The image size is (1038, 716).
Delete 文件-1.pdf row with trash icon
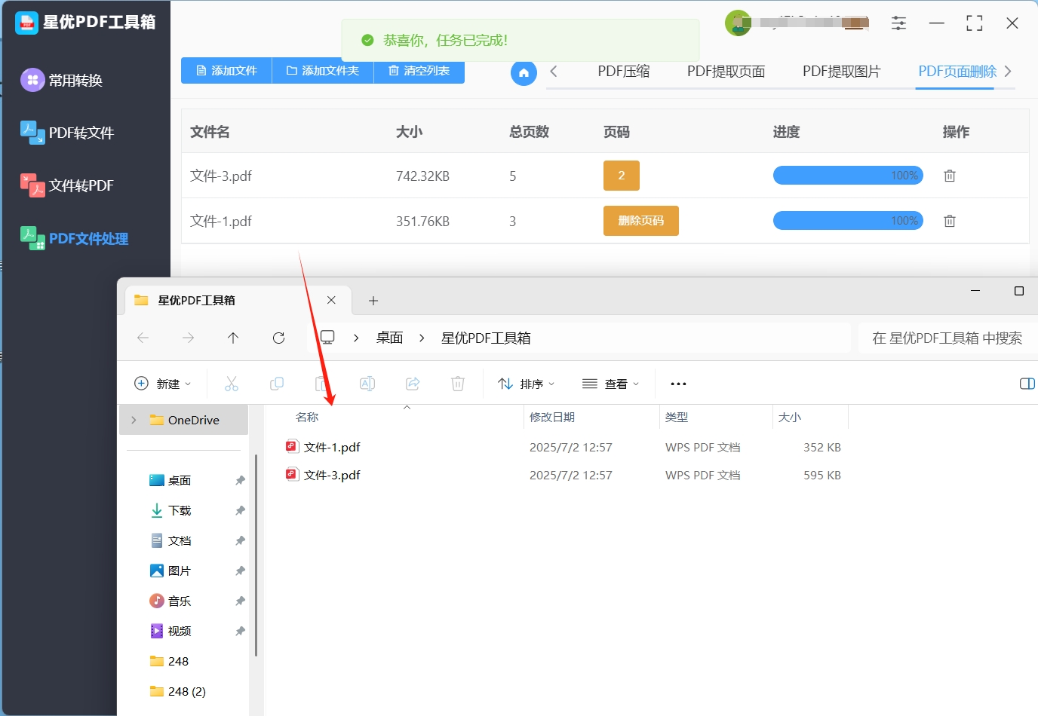[950, 221]
